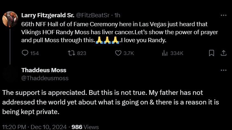
Task: Open the 986 Views count
Action: pos(85,127)
